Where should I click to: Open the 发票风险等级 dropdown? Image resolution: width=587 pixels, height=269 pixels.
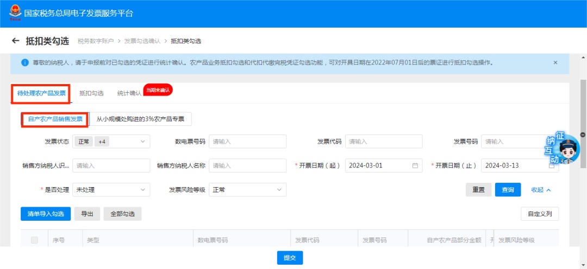(247, 190)
